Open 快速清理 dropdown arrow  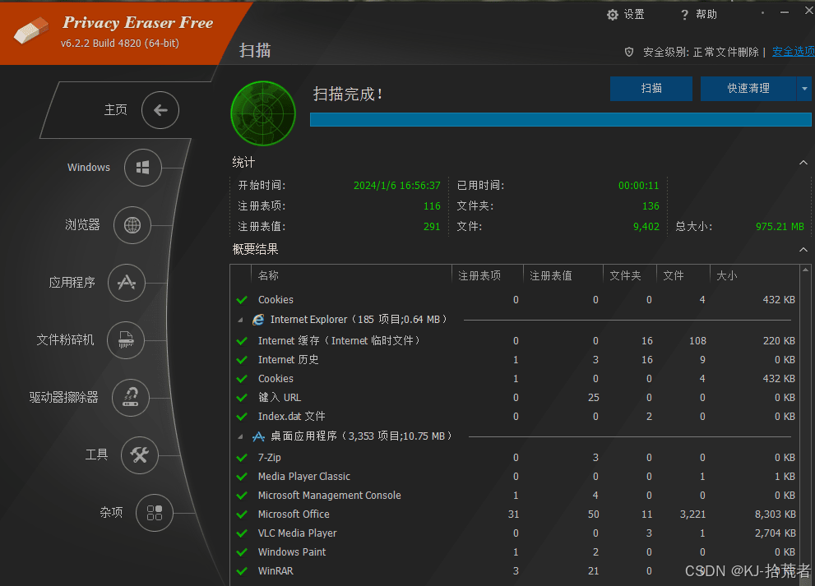[x=804, y=89]
